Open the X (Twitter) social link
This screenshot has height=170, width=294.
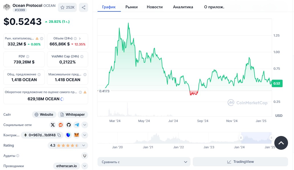[x=53, y=125]
